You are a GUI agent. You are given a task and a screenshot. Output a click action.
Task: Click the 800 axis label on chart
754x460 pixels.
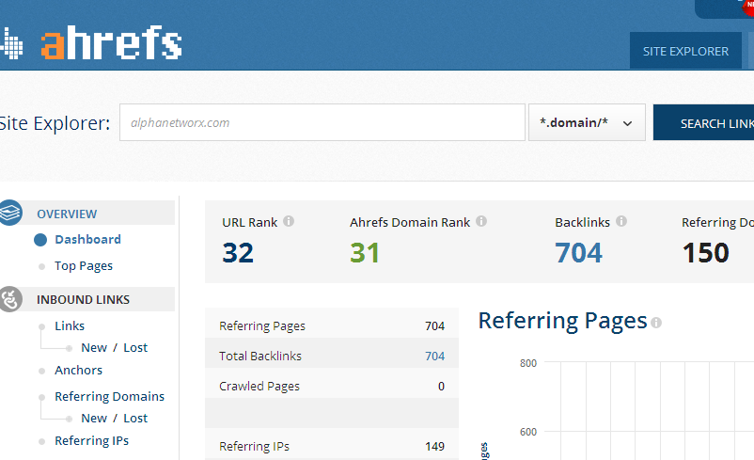click(x=528, y=363)
